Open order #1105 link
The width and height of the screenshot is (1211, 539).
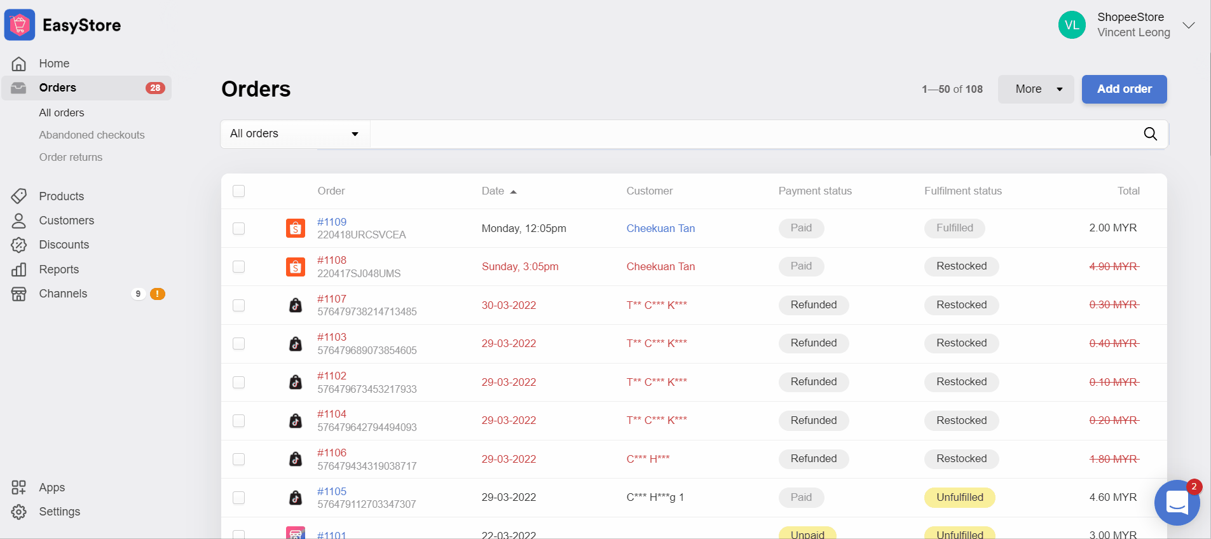click(x=332, y=491)
